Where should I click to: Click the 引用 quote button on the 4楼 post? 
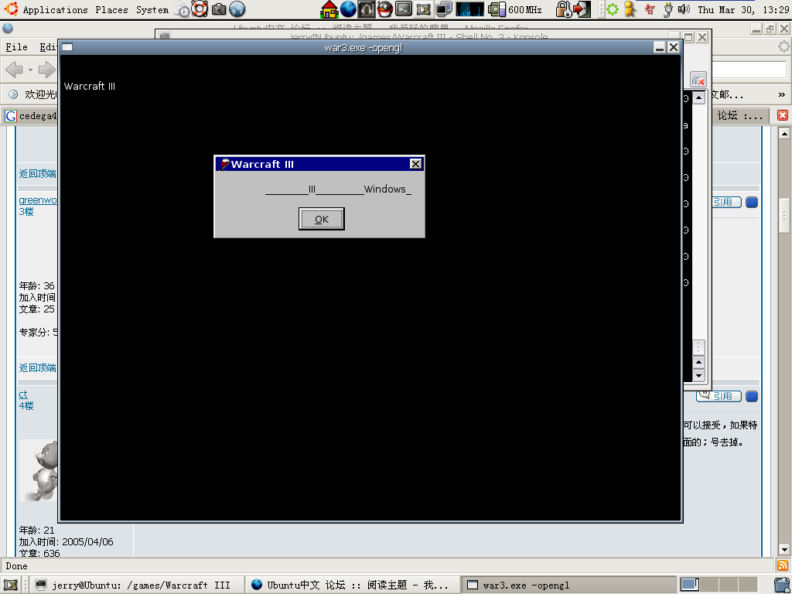click(x=719, y=396)
